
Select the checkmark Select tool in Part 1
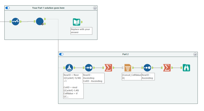[15, 22]
